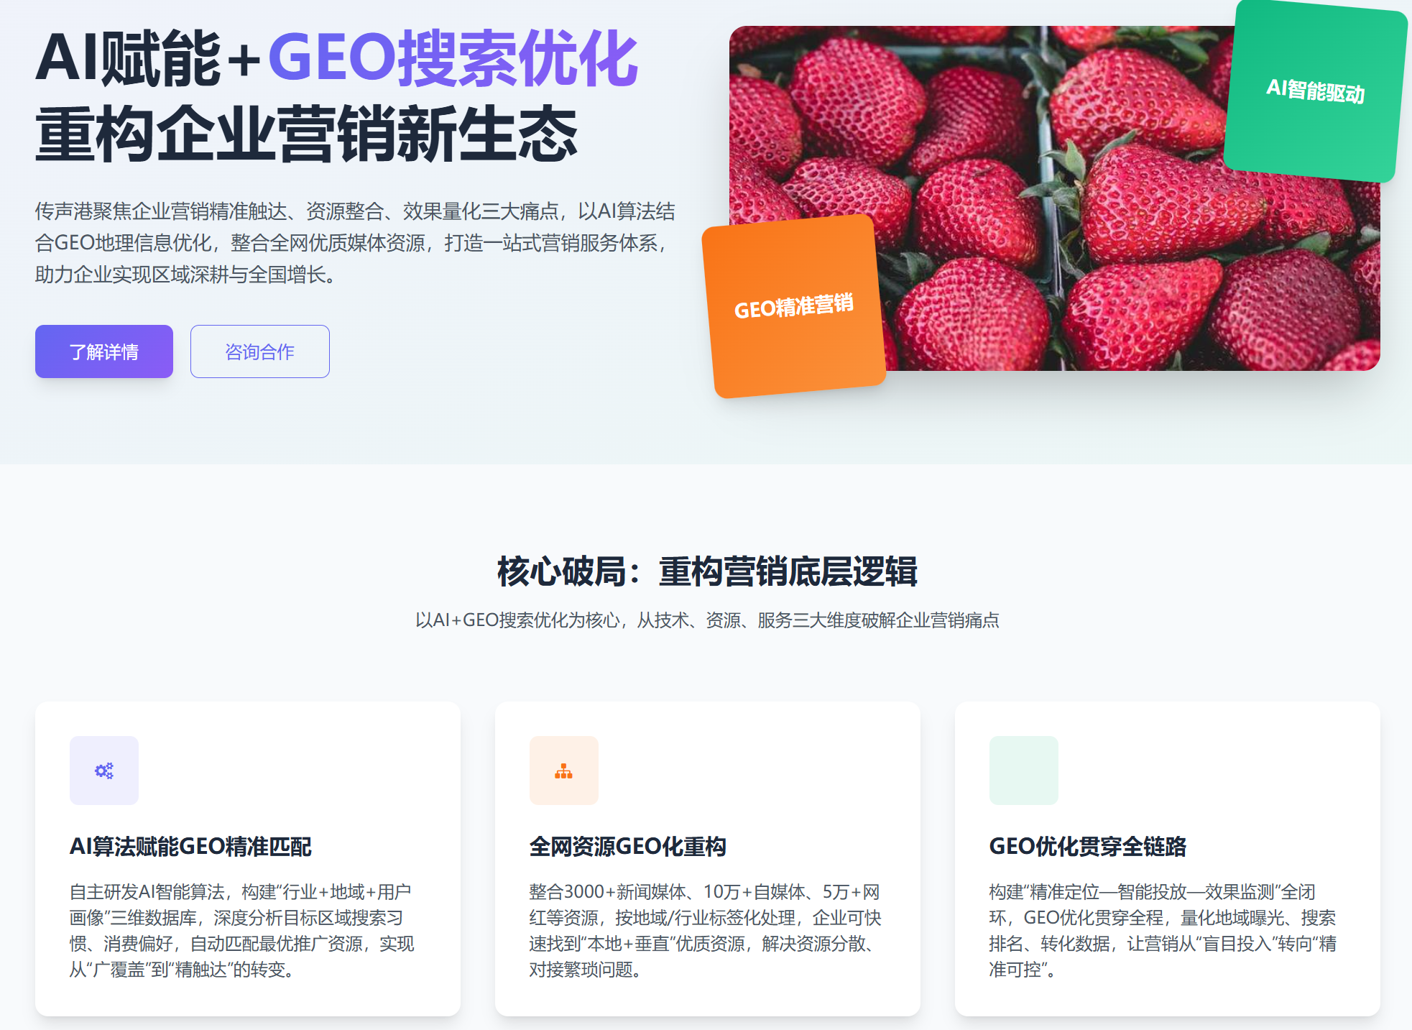Screen dimensions: 1412x1030
Task: Click the description mentioning 精准定位—智能投放
Action: pos(1163,931)
